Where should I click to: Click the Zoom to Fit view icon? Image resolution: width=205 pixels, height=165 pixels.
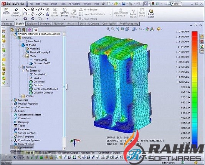[108, 29]
